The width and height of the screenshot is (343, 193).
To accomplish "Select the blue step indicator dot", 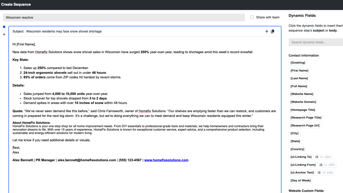I will coord(4,26).
